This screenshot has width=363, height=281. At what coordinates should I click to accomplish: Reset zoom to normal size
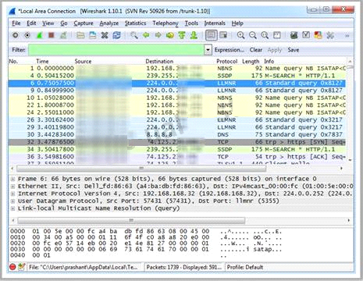coord(265,35)
